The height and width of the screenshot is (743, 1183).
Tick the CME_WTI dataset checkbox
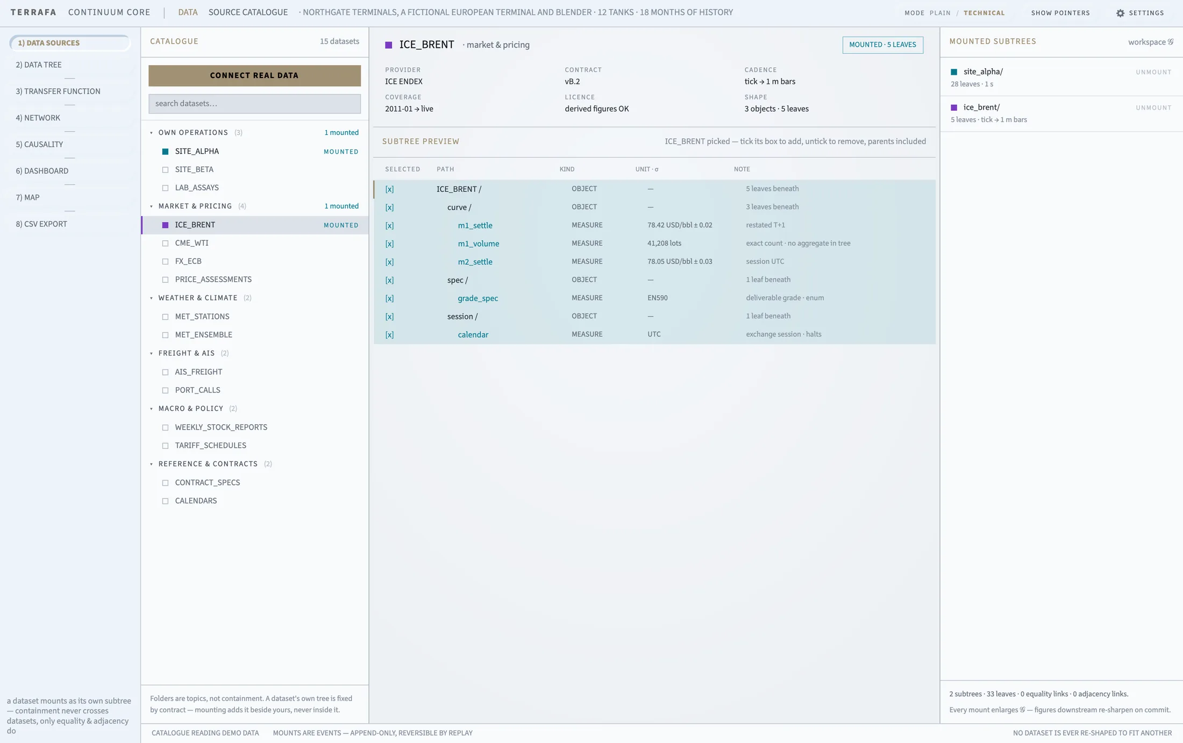pos(165,244)
